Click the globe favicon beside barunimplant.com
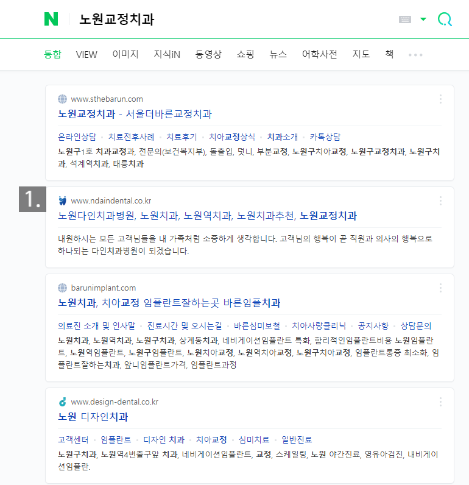This screenshot has height=485, width=469. point(63,288)
